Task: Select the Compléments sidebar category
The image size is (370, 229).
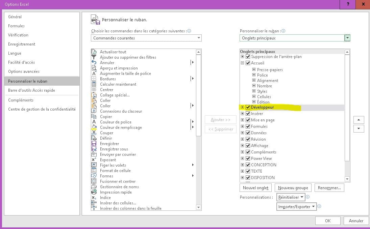Action: click(42, 100)
